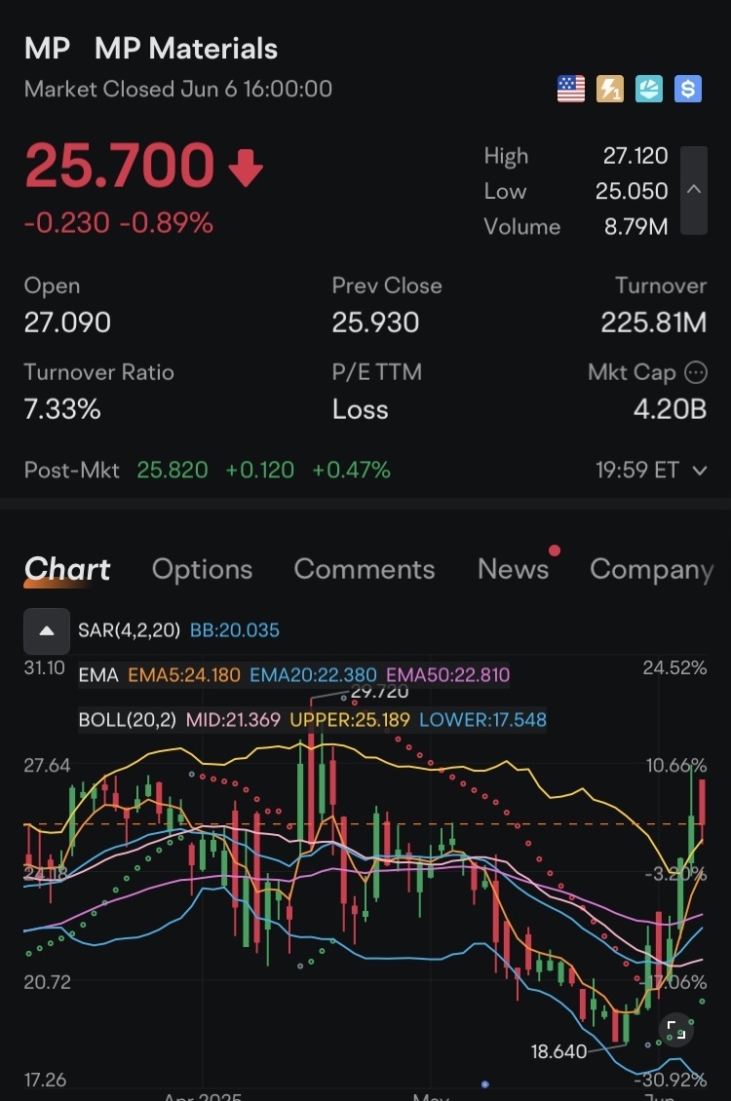Viewport: 731px width, 1101px height.
Task: Tap the fullscreen chart expand icon
Action: 674,1029
